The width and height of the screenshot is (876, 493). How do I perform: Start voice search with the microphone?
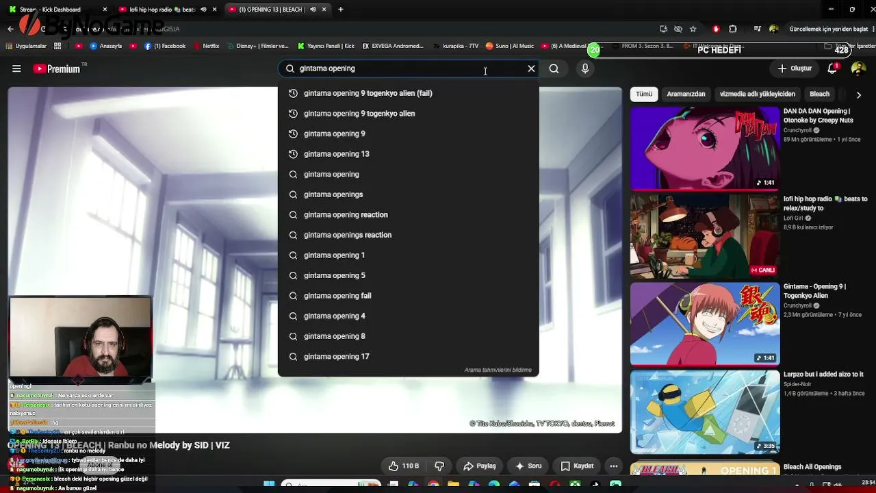pyautogui.click(x=585, y=68)
